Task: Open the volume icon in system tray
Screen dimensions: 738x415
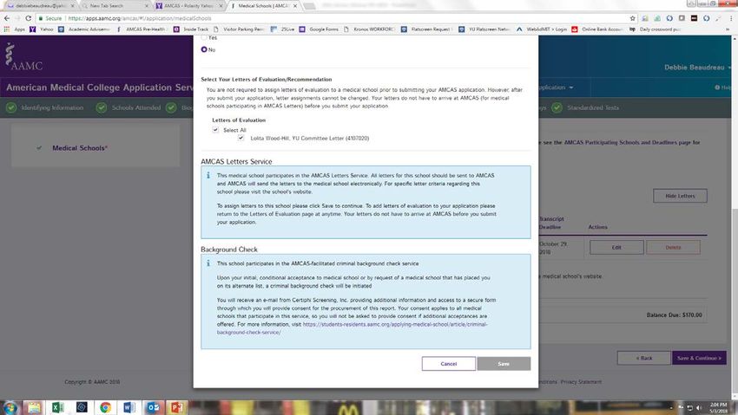Action: (x=698, y=408)
